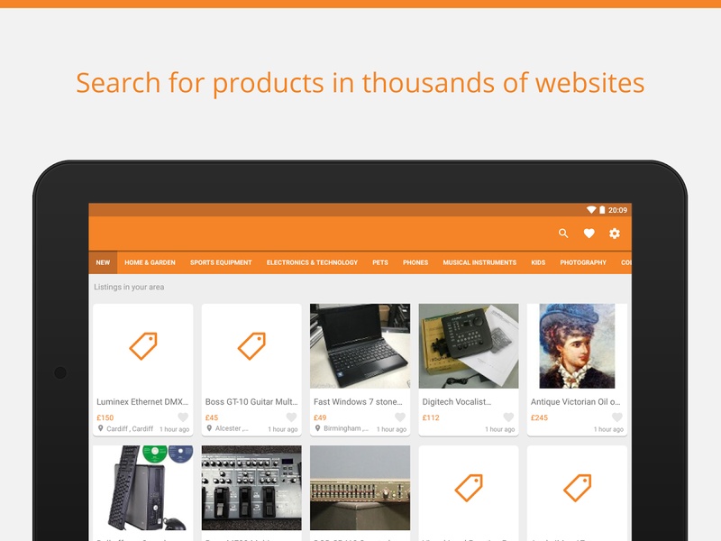Click the Alcester location text
Image resolution: width=721 pixels, height=541 pixels.
[232, 429]
